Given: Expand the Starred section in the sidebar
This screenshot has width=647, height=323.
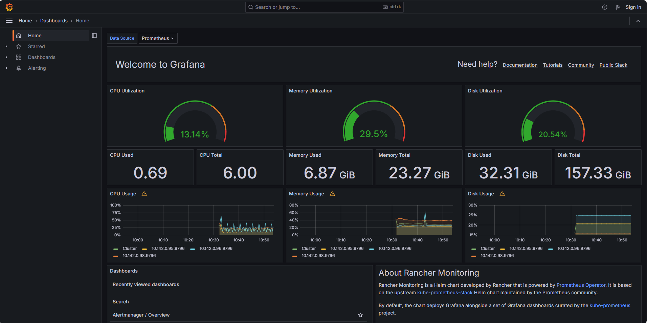Looking at the screenshot, I should coord(6,46).
